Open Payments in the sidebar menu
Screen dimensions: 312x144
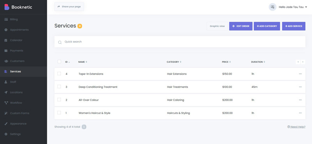coord(23,51)
